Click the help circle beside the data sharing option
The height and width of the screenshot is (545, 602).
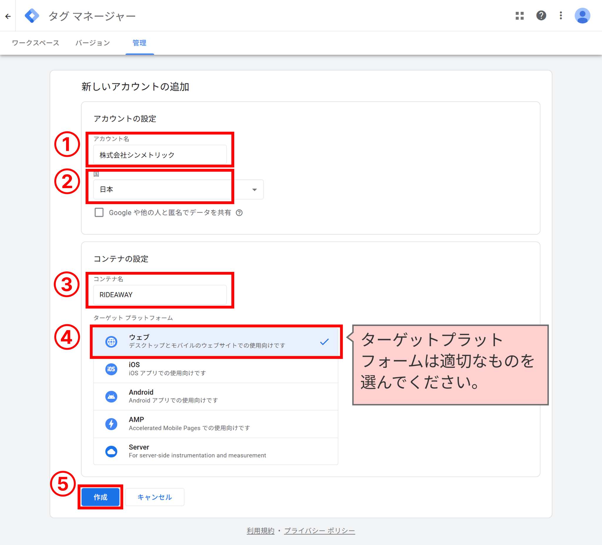(240, 213)
